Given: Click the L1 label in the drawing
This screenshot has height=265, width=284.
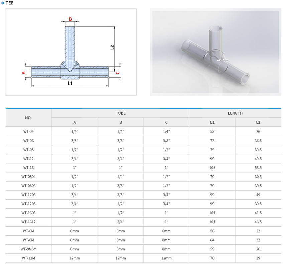Looking at the screenshot, I should pos(70,83).
